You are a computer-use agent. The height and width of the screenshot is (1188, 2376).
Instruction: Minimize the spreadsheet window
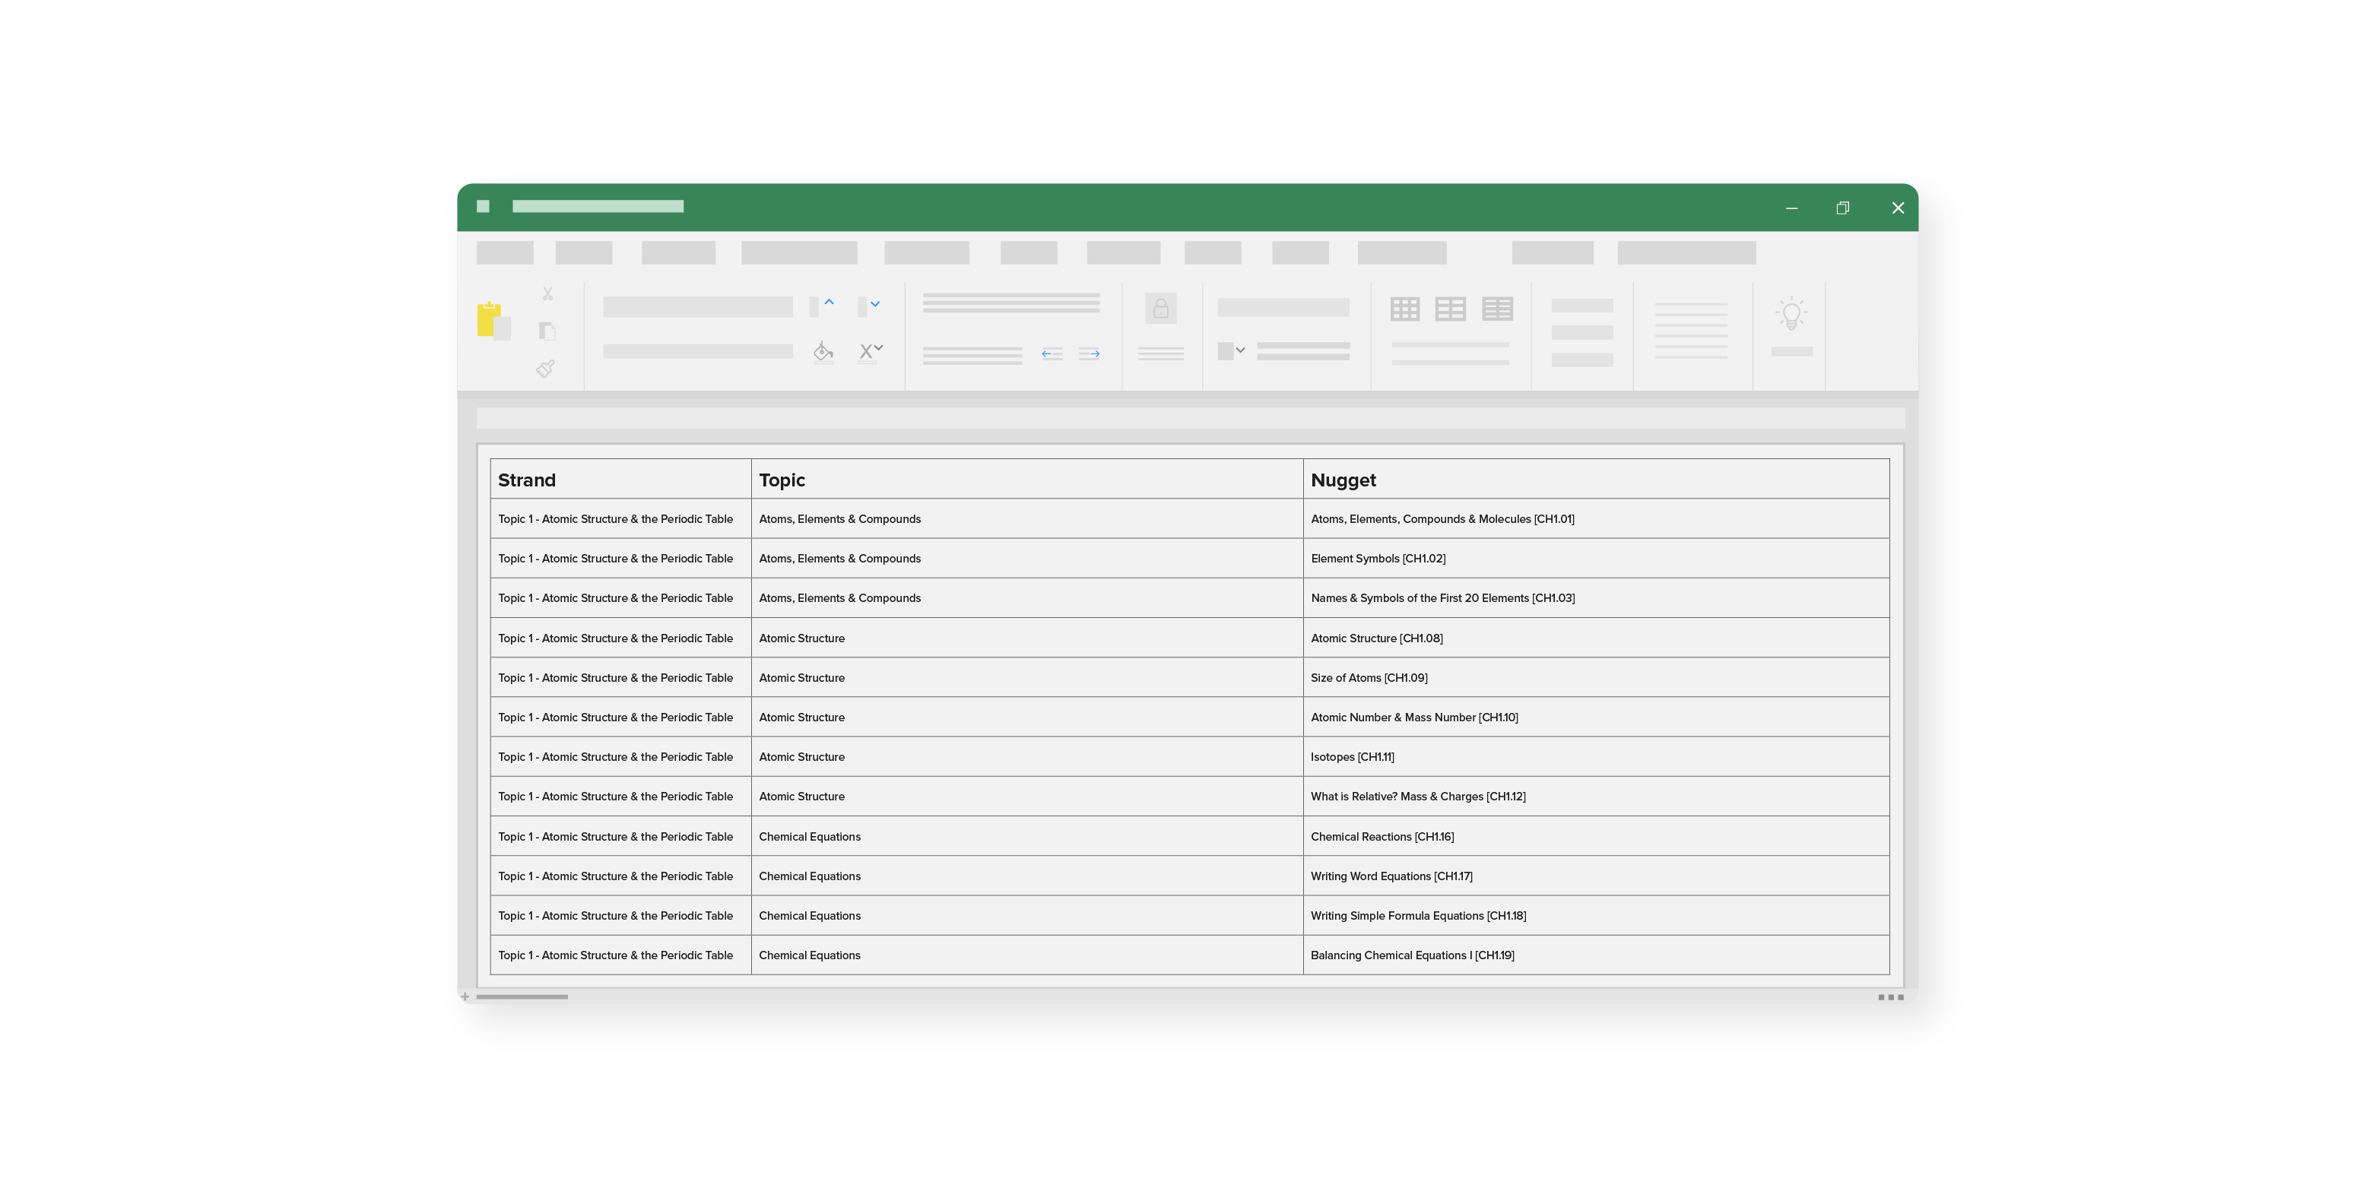[1791, 208]
